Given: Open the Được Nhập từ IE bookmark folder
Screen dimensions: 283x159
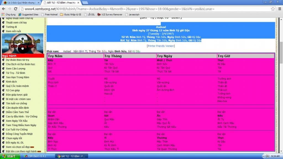Looking at the screenshot, I should click(x=70, y=14).
